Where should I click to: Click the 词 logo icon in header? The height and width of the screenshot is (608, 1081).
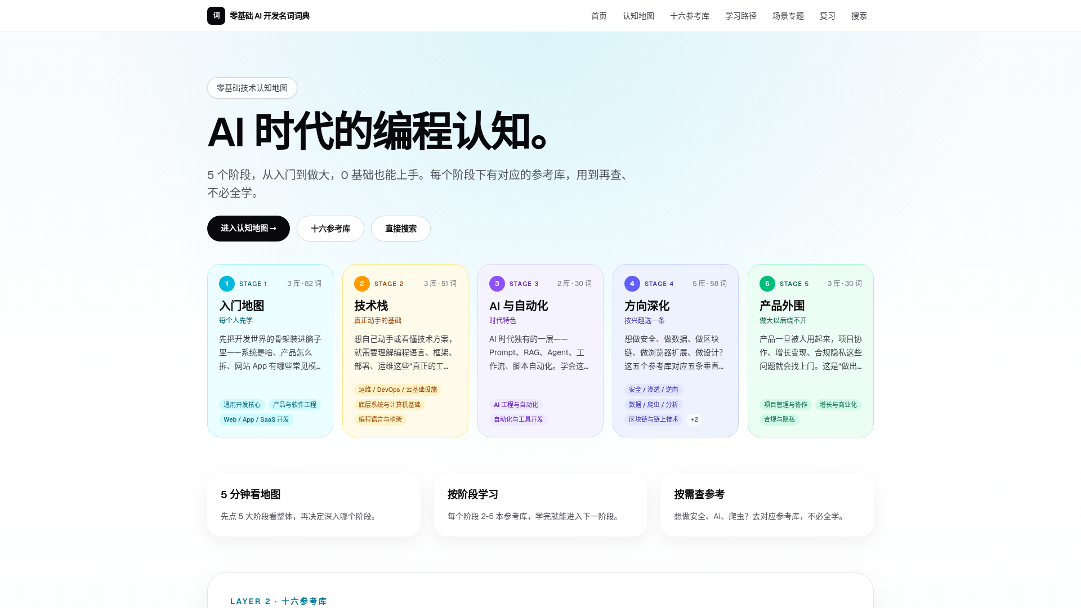216,16
